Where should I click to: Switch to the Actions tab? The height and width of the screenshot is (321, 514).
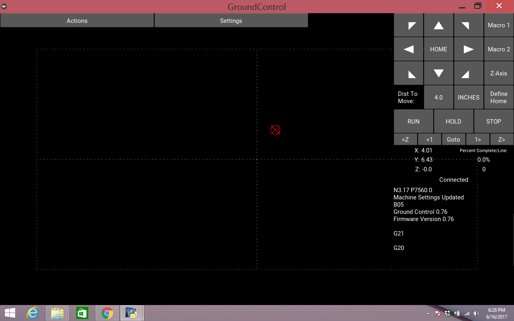77,20
